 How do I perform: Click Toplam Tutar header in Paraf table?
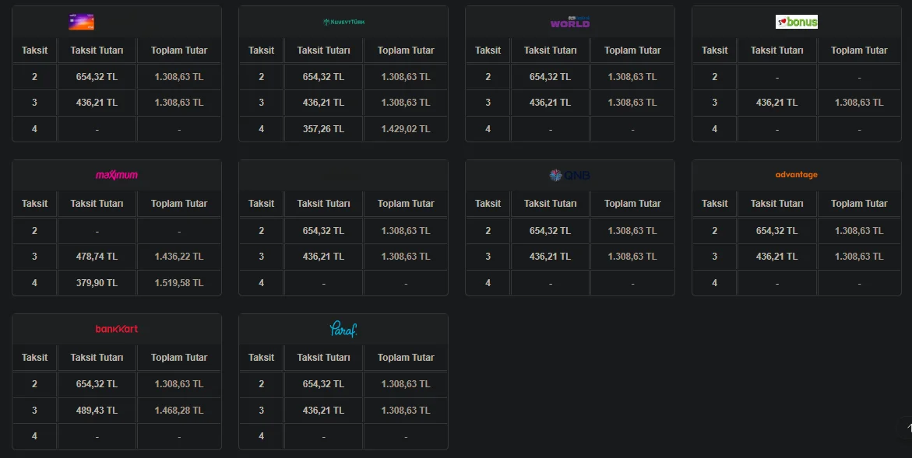406,358
